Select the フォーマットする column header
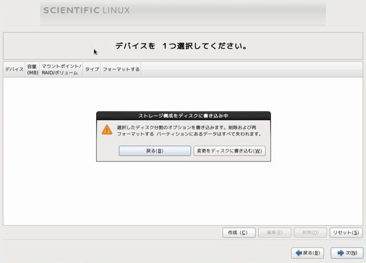The image size is (366, 263). coord(121,69)
